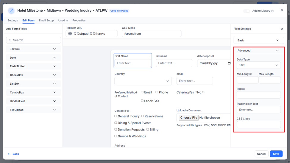This screenshot has width=290, height=163.
Task: Click the lastname text input
Action: [174, 63]
